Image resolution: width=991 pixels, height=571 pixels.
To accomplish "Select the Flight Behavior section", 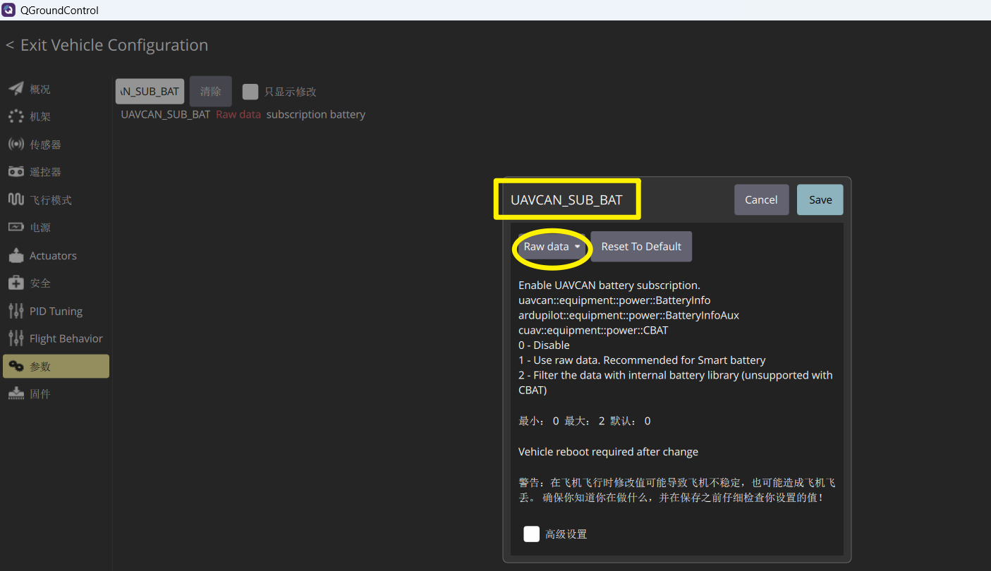I will click(x=55, y=339).
